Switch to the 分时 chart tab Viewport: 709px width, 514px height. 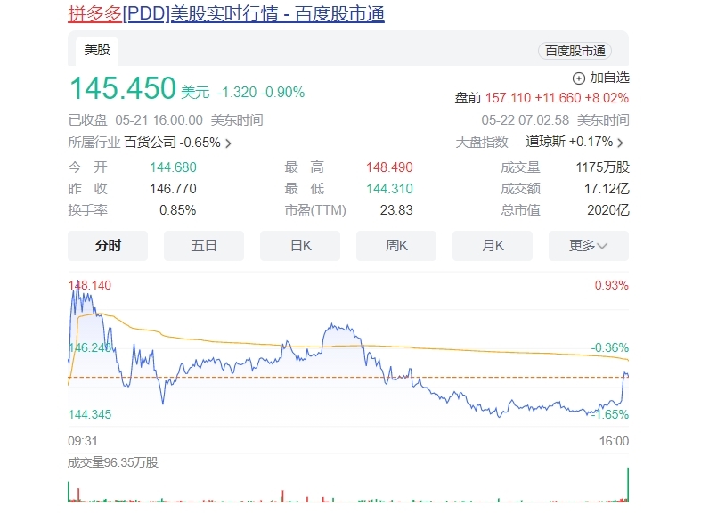108,246
